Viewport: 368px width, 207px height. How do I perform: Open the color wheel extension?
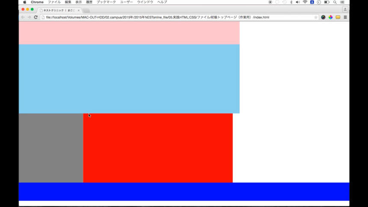pos(330,17)
